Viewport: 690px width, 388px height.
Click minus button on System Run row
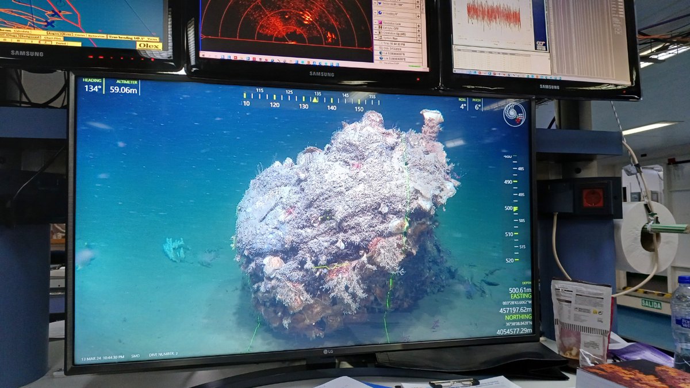[375, 37]
